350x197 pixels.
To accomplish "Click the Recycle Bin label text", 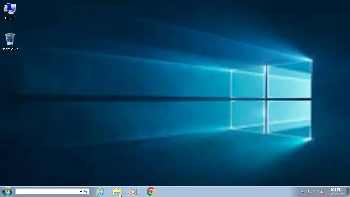I will 10,49.
